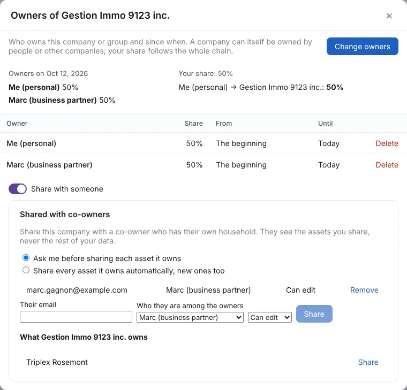Click the marc.gagnon@example.com email text
This screenshot has height=390, width=407.
[x=77, y=290]
